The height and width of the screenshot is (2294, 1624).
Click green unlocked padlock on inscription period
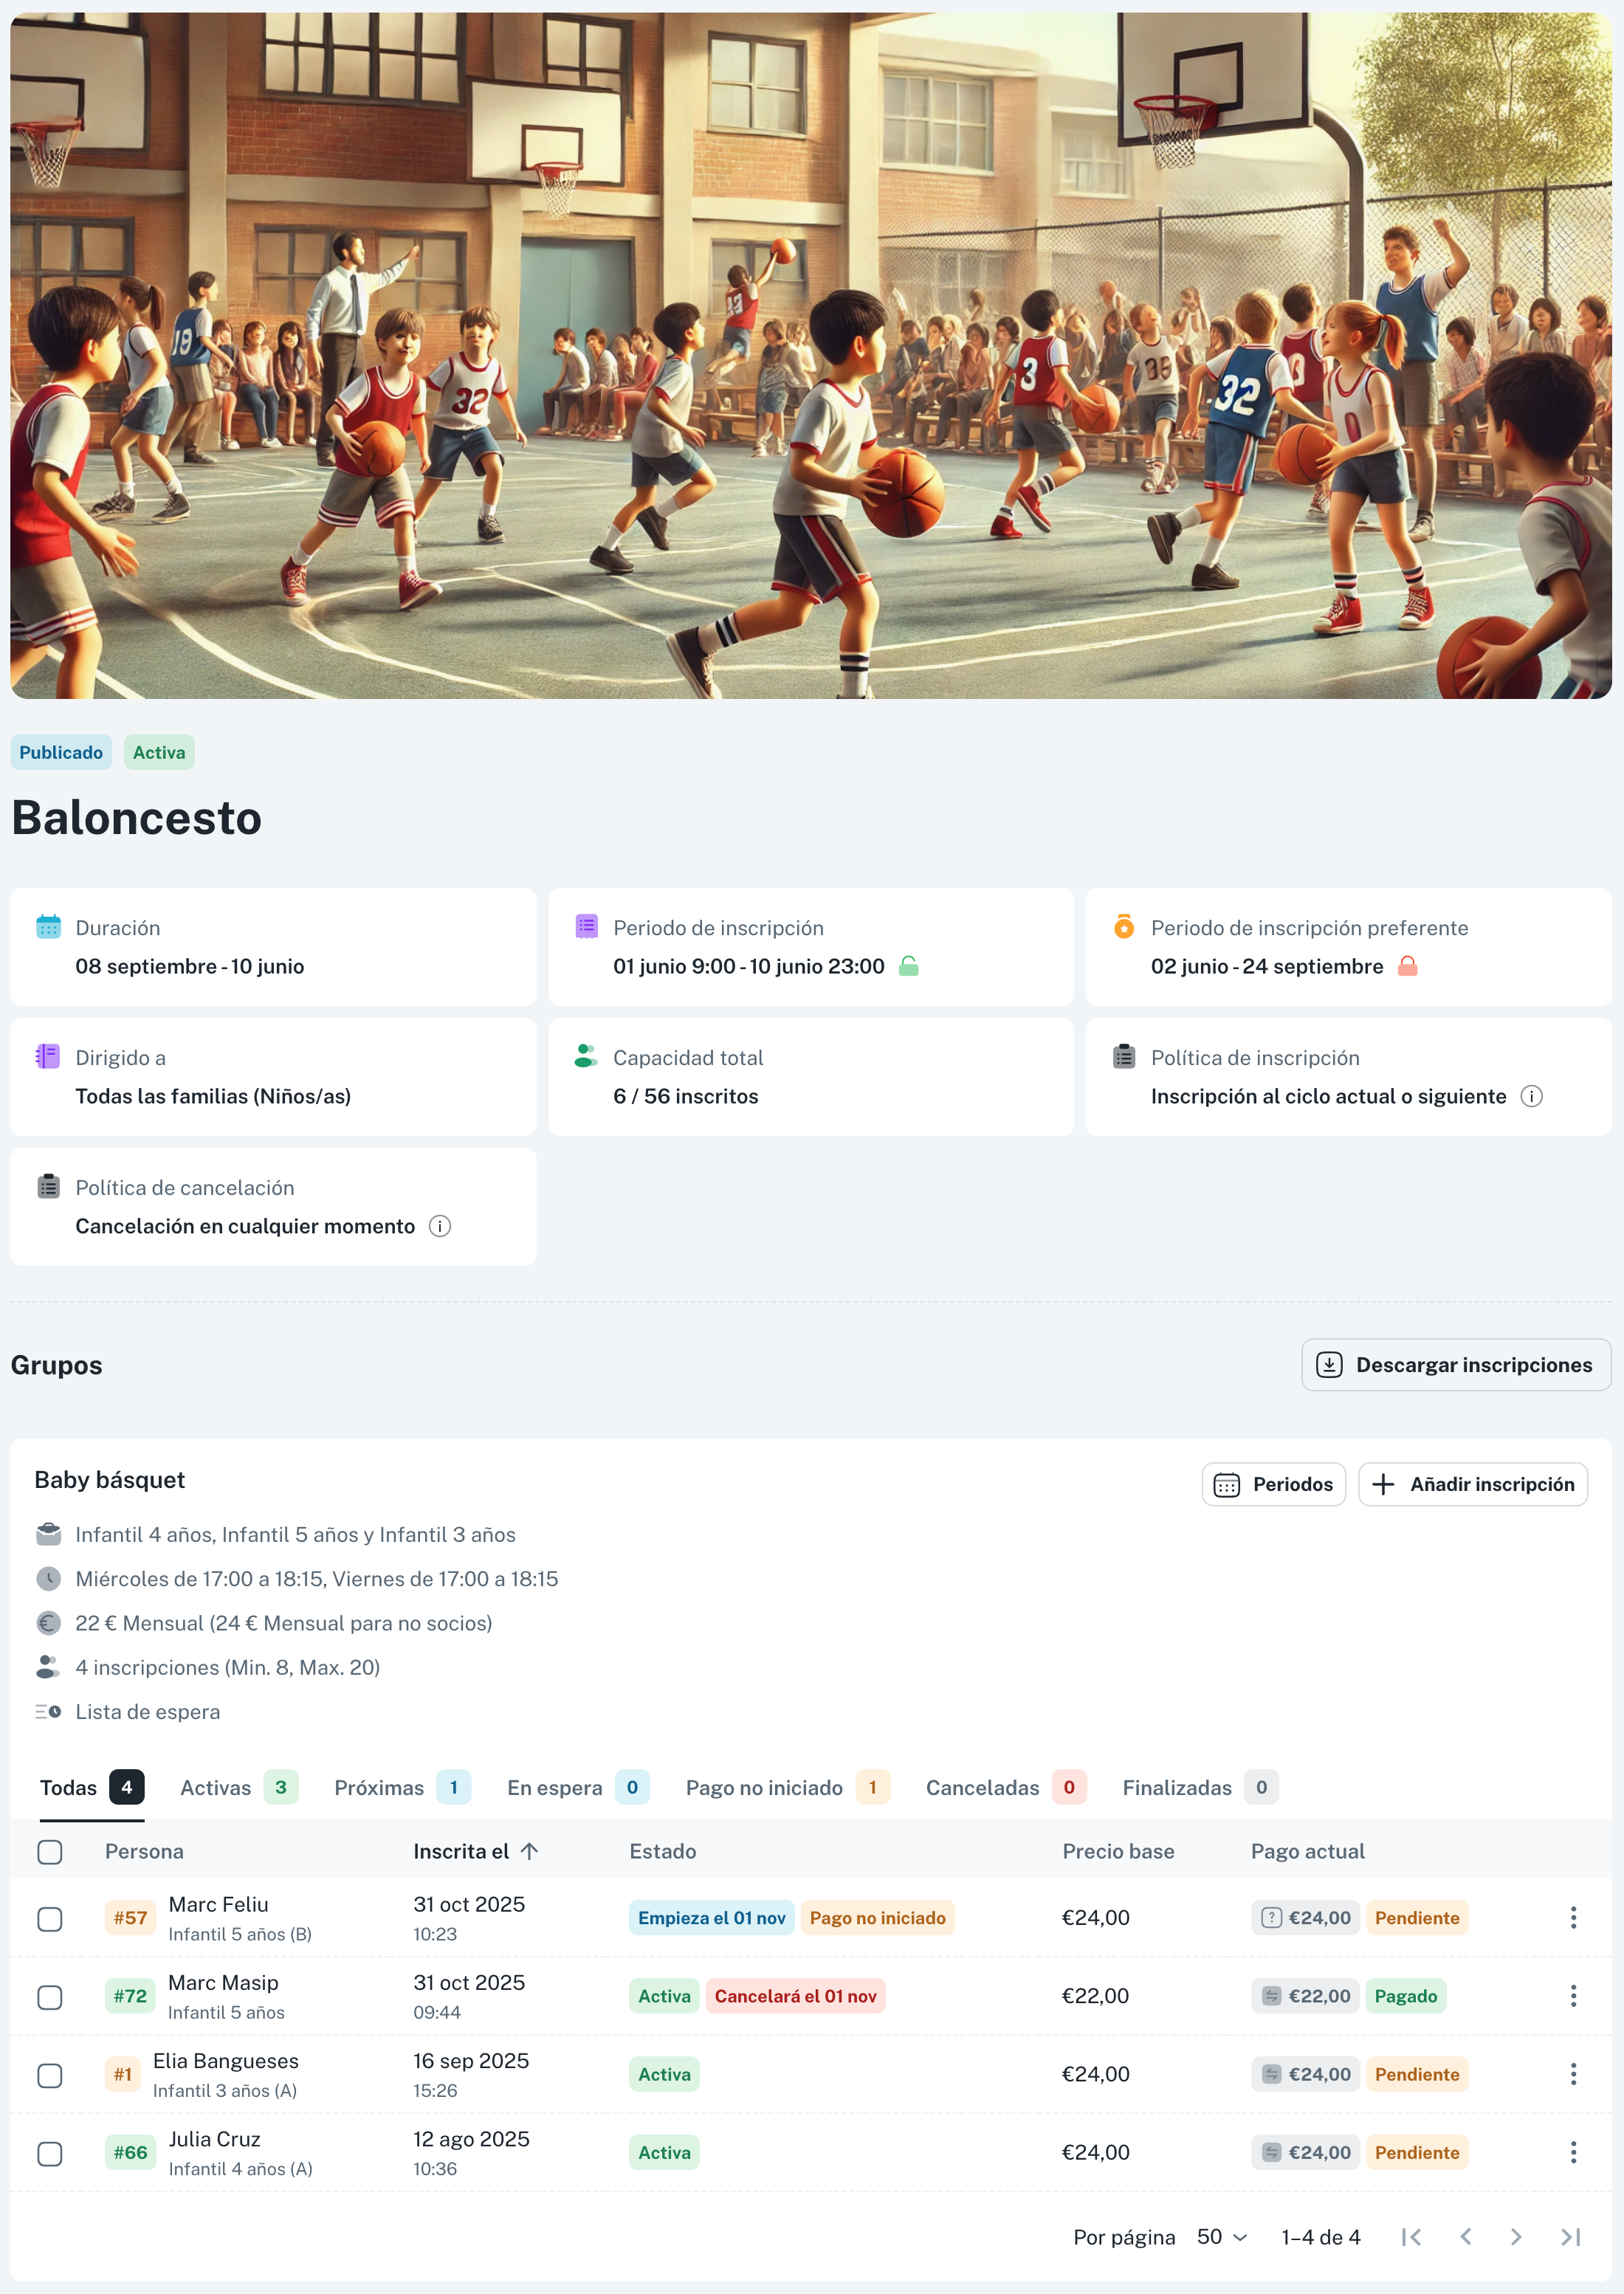[908, 966]
